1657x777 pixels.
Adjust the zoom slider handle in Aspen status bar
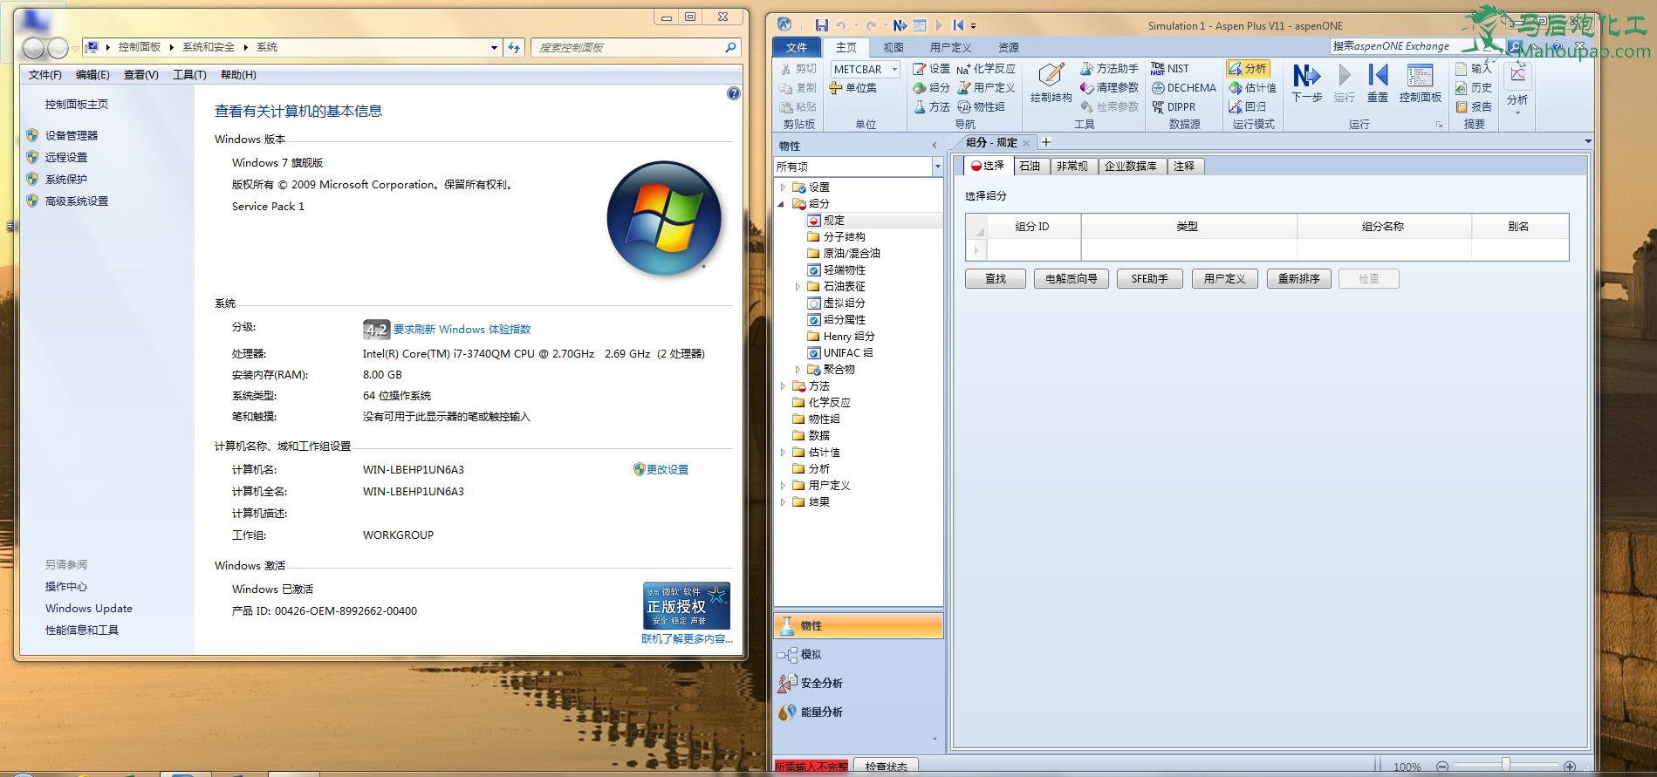pos(1505,765)
